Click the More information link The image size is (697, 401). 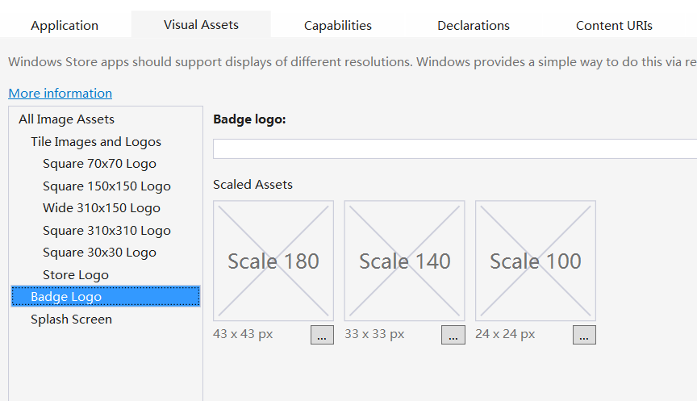(x=61, y=94)
